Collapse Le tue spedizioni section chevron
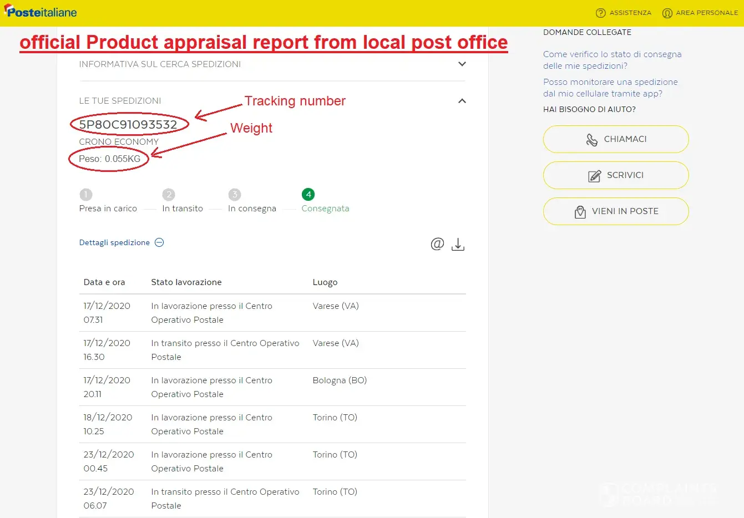The image size is (744, 518). pyautogui.click(x=462, y=101)
